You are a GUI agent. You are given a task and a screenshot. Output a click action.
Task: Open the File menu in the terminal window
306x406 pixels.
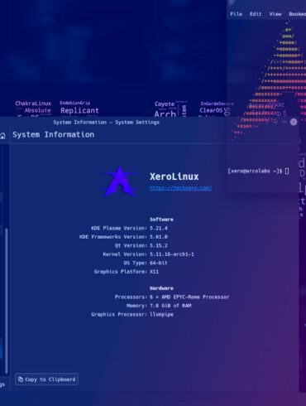pos(236,14)
